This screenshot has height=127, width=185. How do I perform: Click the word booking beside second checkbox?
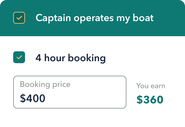pyautogui.click(x=87, y=58)
